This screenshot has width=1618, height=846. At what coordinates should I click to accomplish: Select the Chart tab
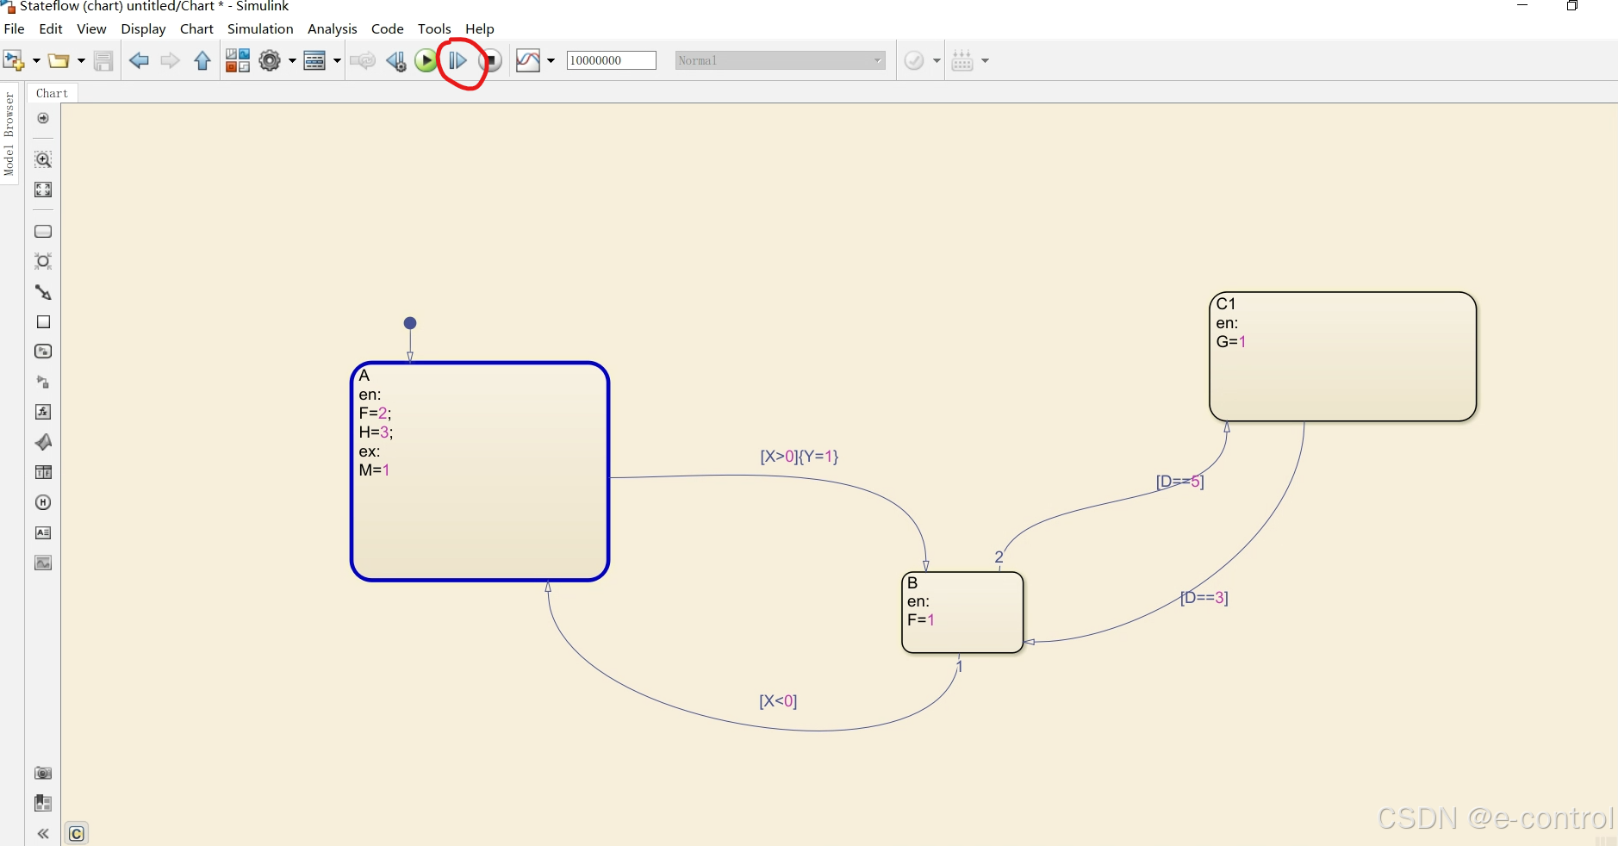click(x=52, y=92)
